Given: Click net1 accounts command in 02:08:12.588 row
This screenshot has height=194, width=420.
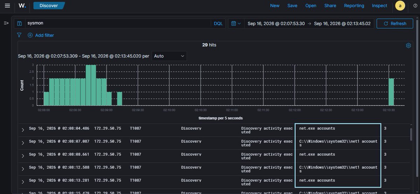Looking at the screenshot, I should pyautogui.click(x=338, y=169).
